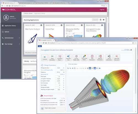The height and width of the screenshot is (114, 138).
Task: Click the Waveguide radius input field
Action: [x=58, y=68]
